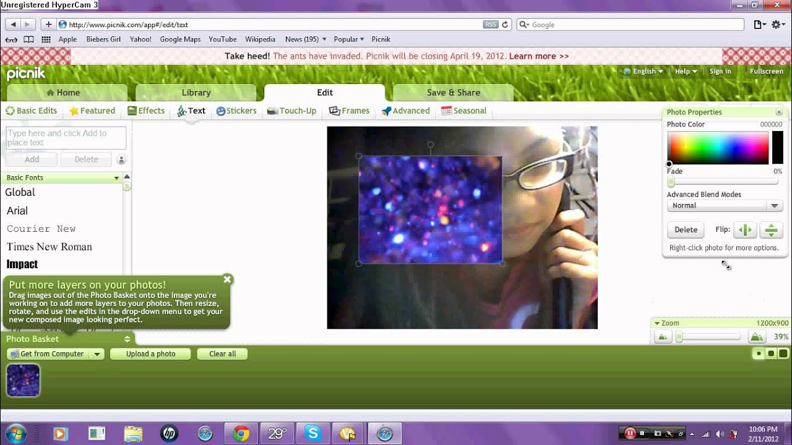Add a new tab with the plus button

48,25
